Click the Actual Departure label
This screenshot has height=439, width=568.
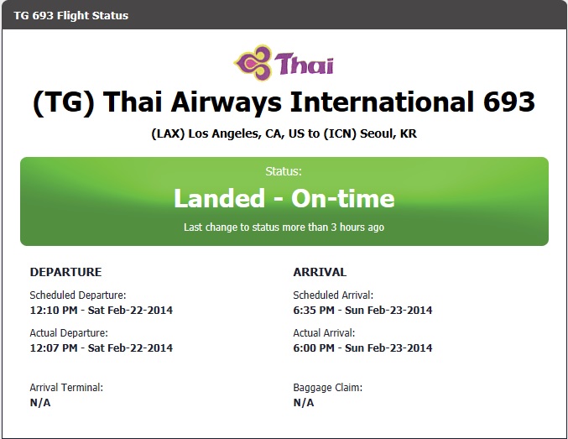[69, 332]
